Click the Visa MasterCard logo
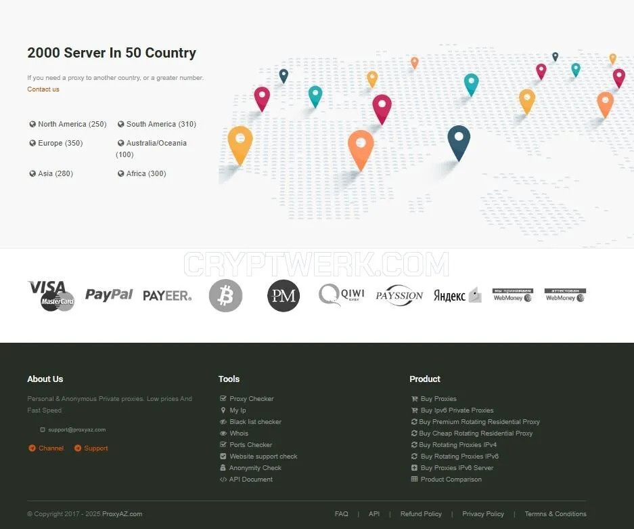Image resolution: width=634 pixels, height=529 pixels. point(51,296)
